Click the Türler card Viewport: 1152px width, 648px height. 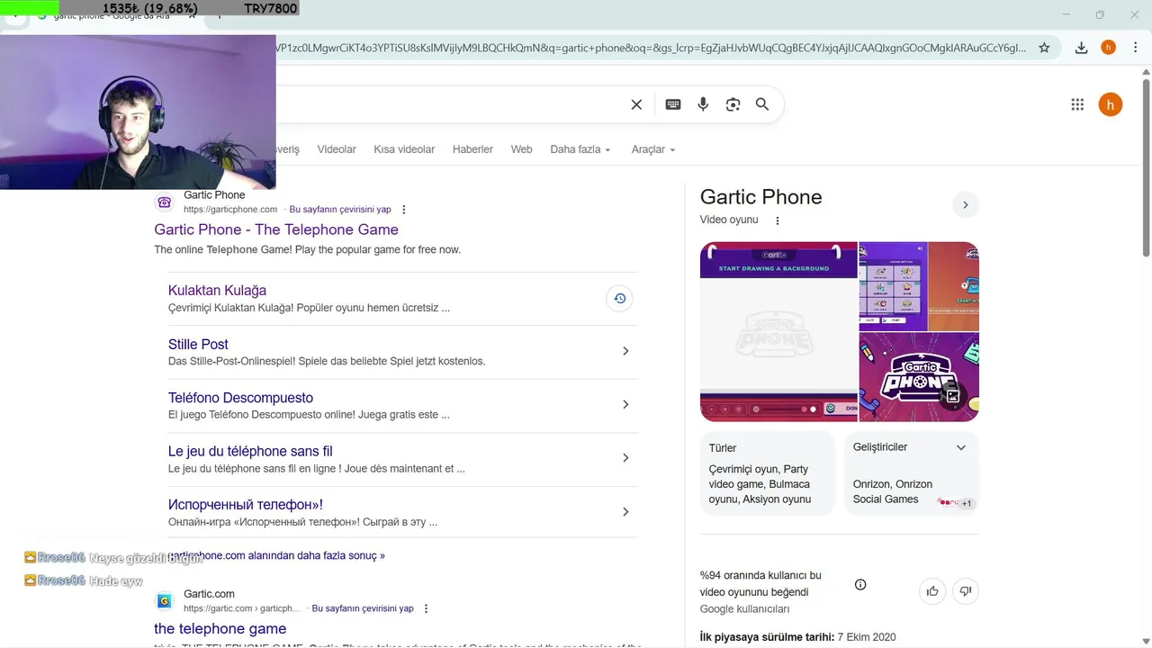[767, 473]
